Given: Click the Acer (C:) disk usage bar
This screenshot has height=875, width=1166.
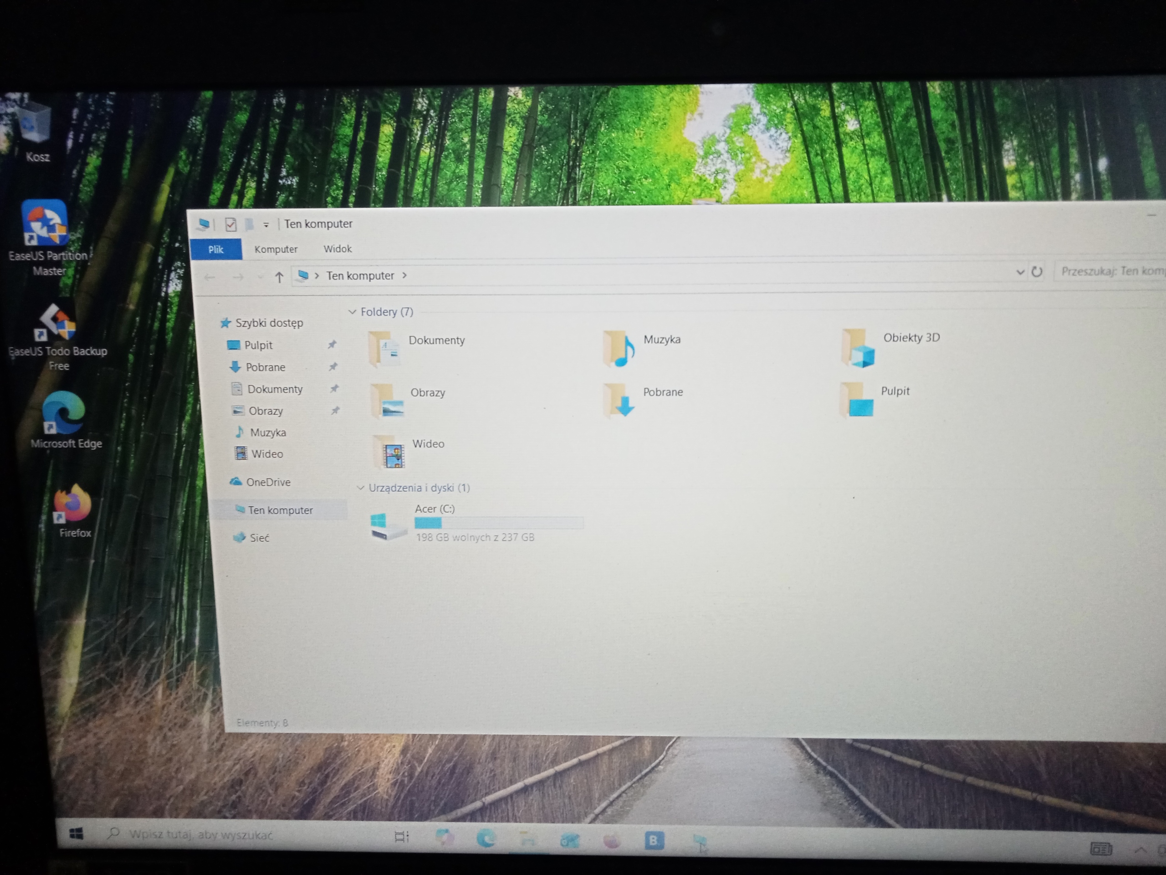Looking at the screenshot, I should pyautogui.click(x=498, y=523).
